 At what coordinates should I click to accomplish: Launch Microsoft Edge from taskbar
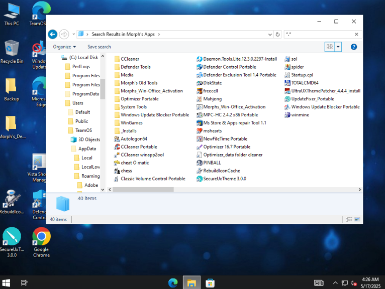pos(173,283)
